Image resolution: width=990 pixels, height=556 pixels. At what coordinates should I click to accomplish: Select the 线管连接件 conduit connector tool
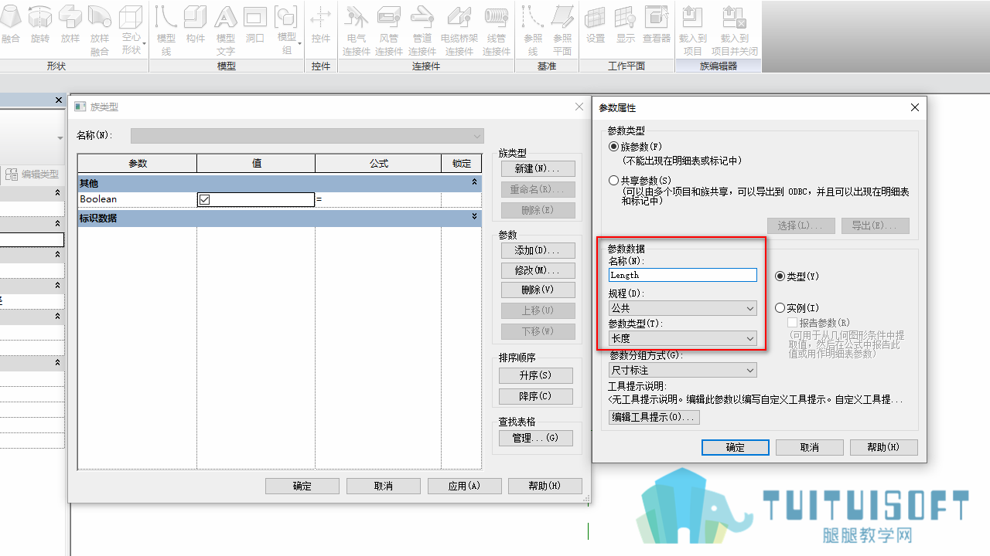click(497, 30)
